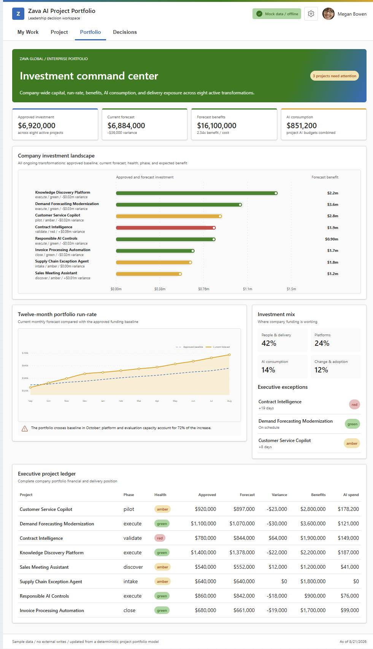The width and height of the screenshot is (373, 649).
Task: Click the $64,000 variance cell
Action: (278, 538)
